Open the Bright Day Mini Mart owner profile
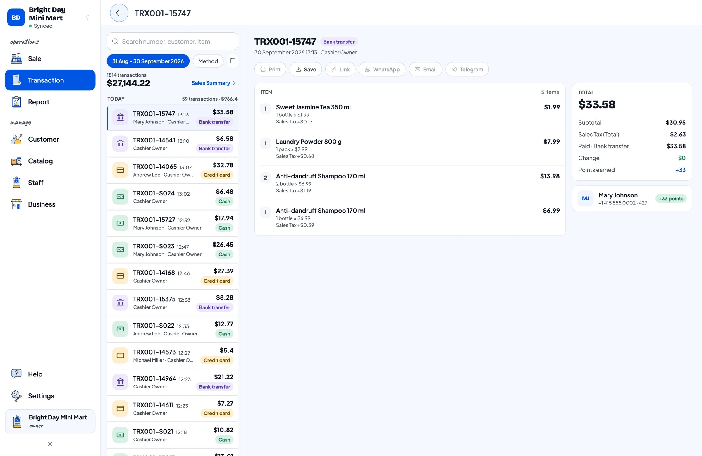 click(x=50, y=421)
